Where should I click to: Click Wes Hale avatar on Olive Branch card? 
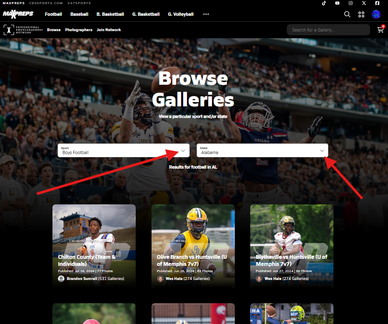(x=160, y=279)
